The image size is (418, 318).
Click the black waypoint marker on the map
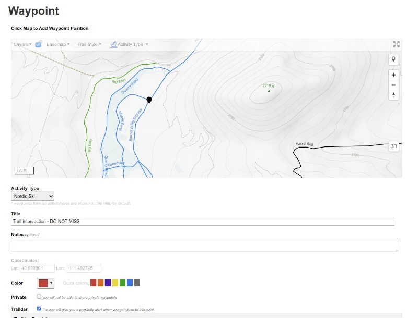pyautogui.click(x=149, y=100)
